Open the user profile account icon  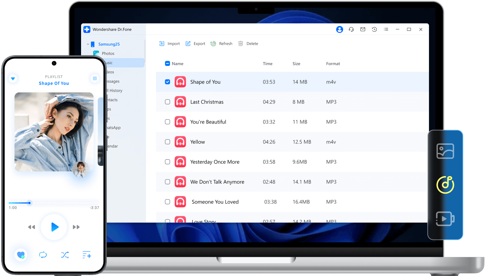click(339, 29)
